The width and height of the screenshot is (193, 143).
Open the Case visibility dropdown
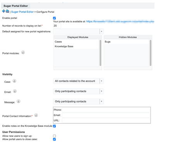[x=78, y=81]
